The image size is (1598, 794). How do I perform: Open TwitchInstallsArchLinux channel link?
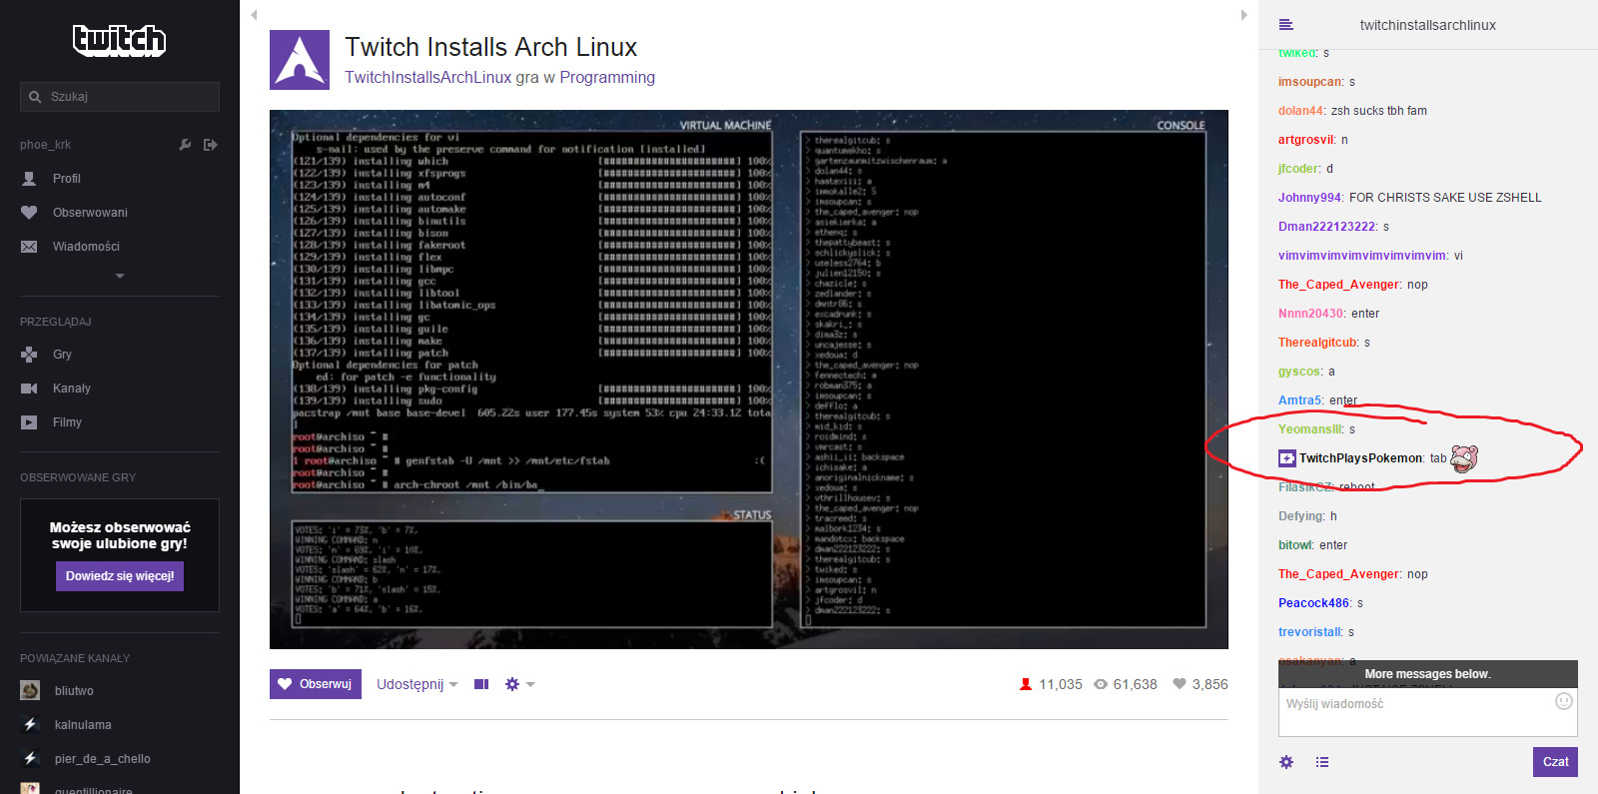(x=427, y=78)
